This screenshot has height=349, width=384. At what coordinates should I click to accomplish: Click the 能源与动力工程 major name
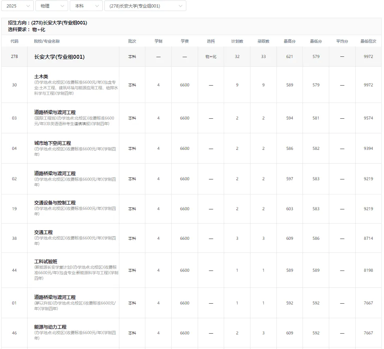tap(50, 327)
